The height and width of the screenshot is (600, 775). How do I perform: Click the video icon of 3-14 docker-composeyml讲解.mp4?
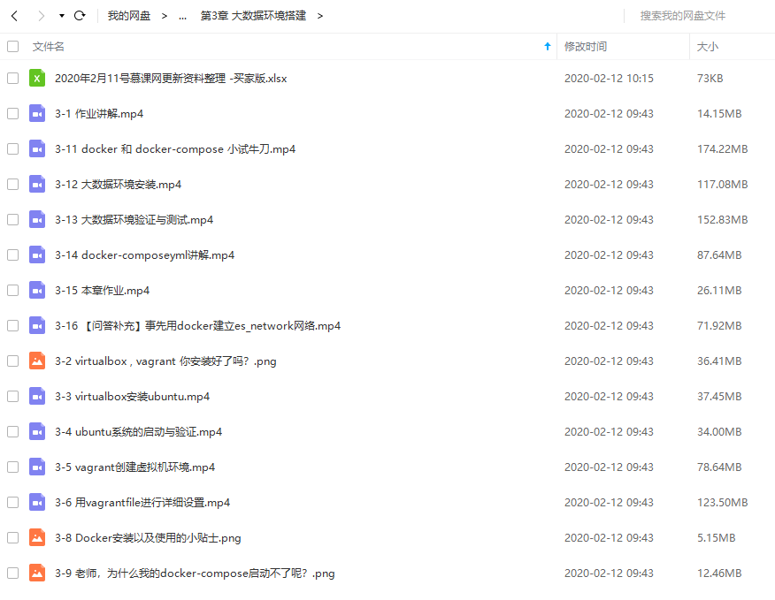37,254
